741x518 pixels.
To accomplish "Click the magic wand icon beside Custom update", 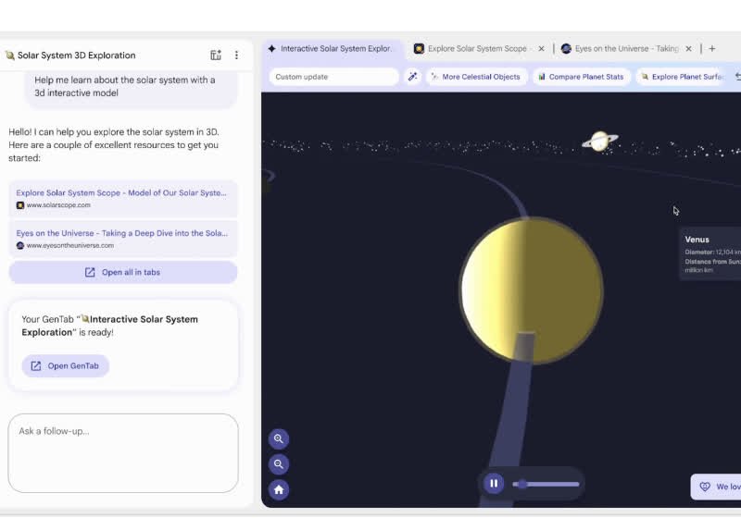I will (413, 77).
